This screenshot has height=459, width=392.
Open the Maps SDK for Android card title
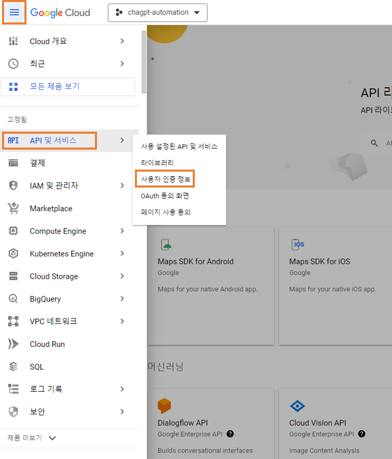pos(196,261)
